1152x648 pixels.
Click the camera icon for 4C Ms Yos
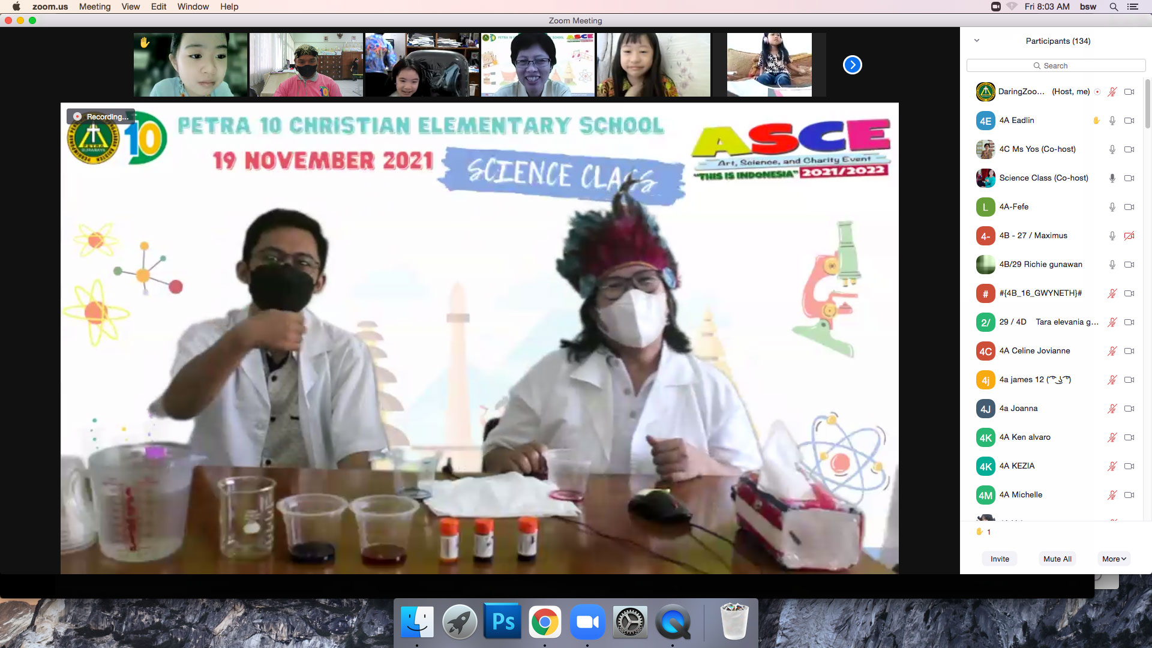tap(1129, 149)
